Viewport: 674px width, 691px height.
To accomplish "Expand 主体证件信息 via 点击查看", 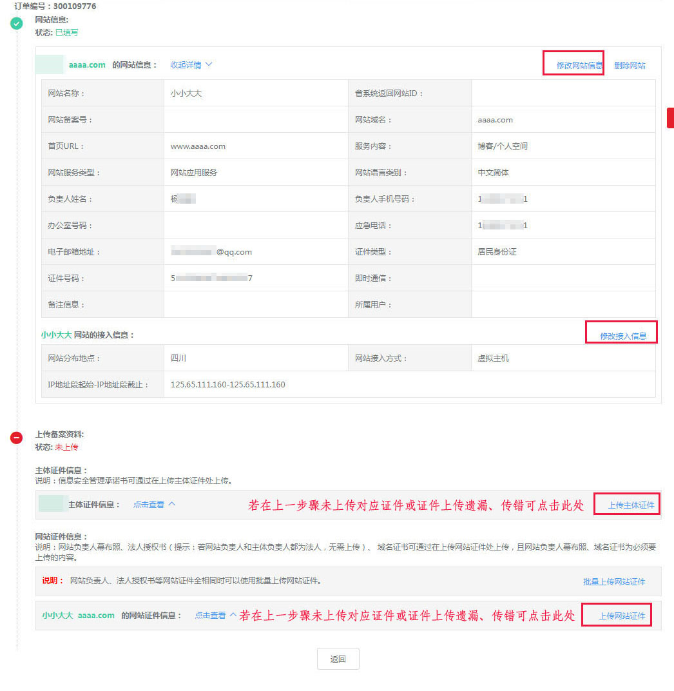I will click(x=154, y=505).
